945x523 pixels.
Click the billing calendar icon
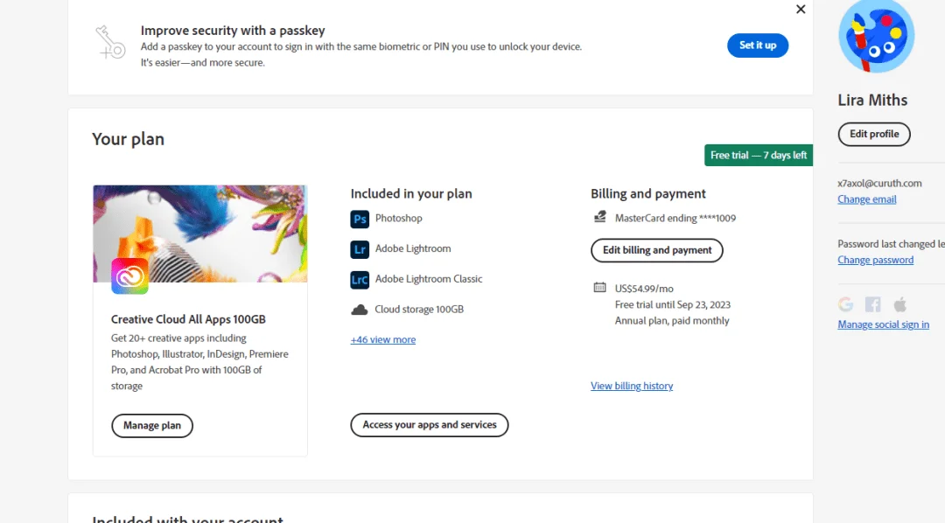pyautogui.click(x=599, y=288)
